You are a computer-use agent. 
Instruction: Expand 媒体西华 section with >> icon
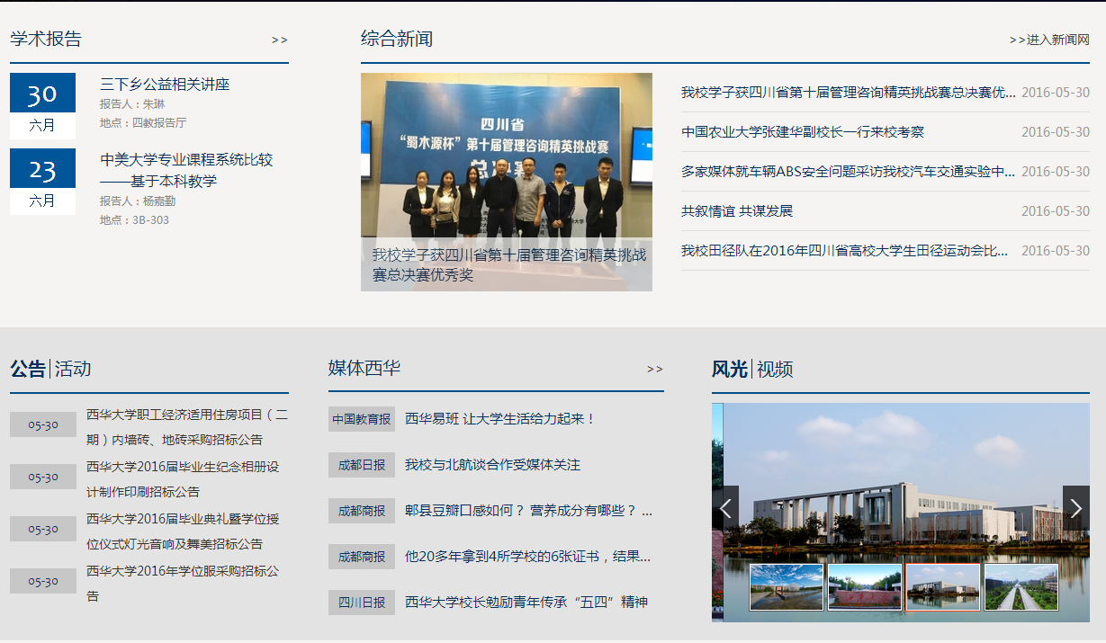point(654,369)
